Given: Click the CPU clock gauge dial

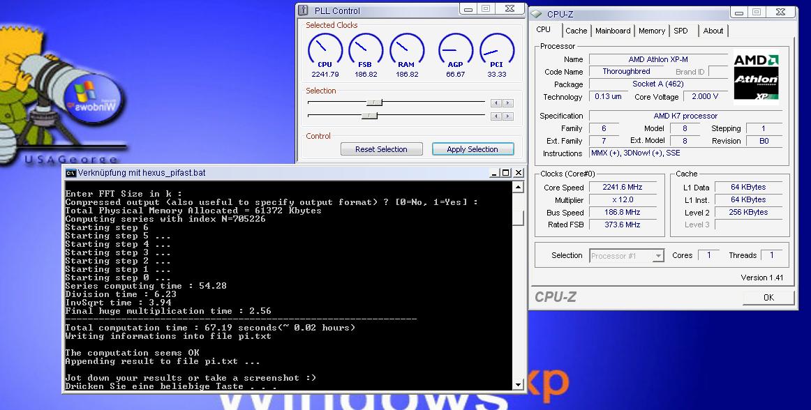Looking at the screenshot, I should (x=325, y=50).
